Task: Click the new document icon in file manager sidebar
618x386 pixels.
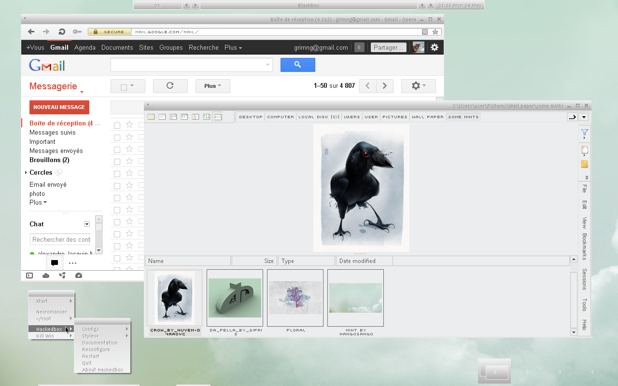Action: click(585, 150)
